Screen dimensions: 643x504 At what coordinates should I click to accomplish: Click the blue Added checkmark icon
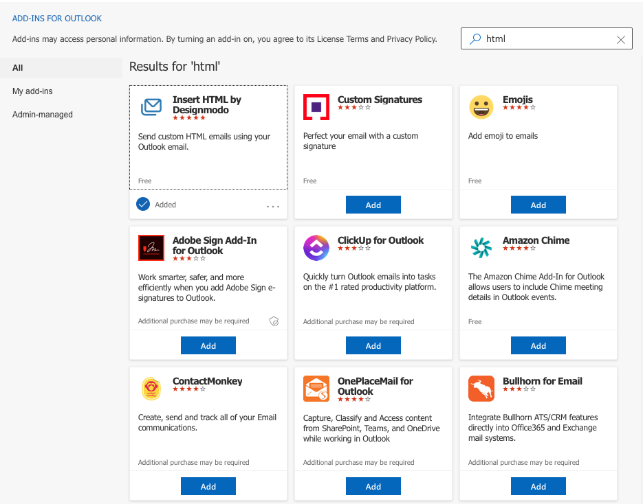(x=143, y=204)
